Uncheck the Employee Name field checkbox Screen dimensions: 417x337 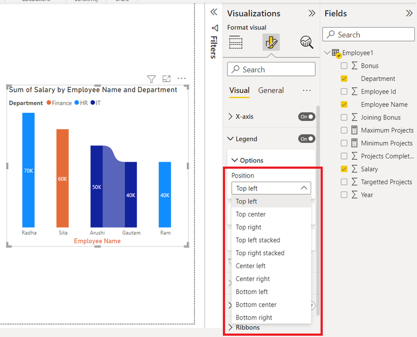pyautogui.click(x=344, y=104)
